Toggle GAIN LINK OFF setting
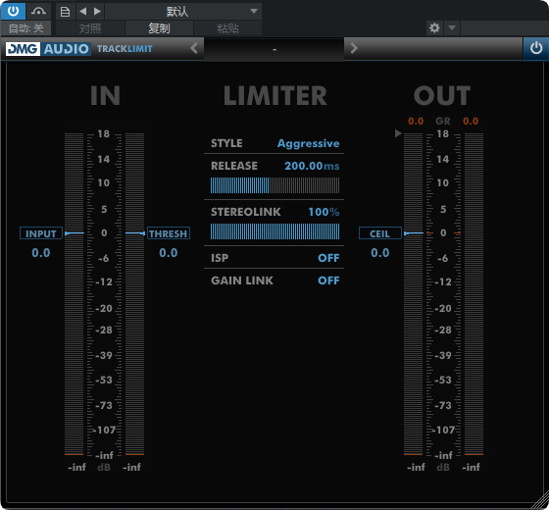The width and height of the screenshot is (549, 510). (x=328, y=280)
